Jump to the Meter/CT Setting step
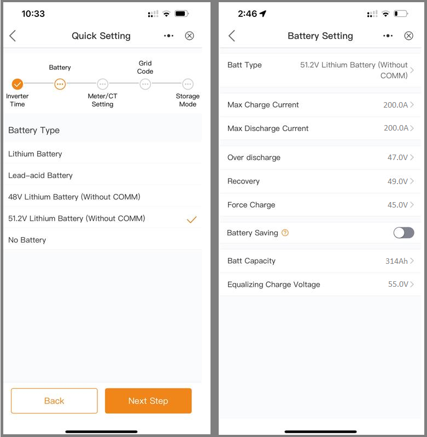The width and height of the screenshot is (427, 437). [103, 84]
